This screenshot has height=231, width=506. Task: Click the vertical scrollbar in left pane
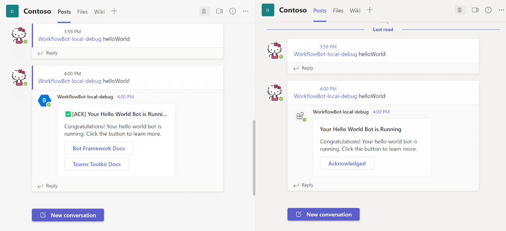pos(254,158)
